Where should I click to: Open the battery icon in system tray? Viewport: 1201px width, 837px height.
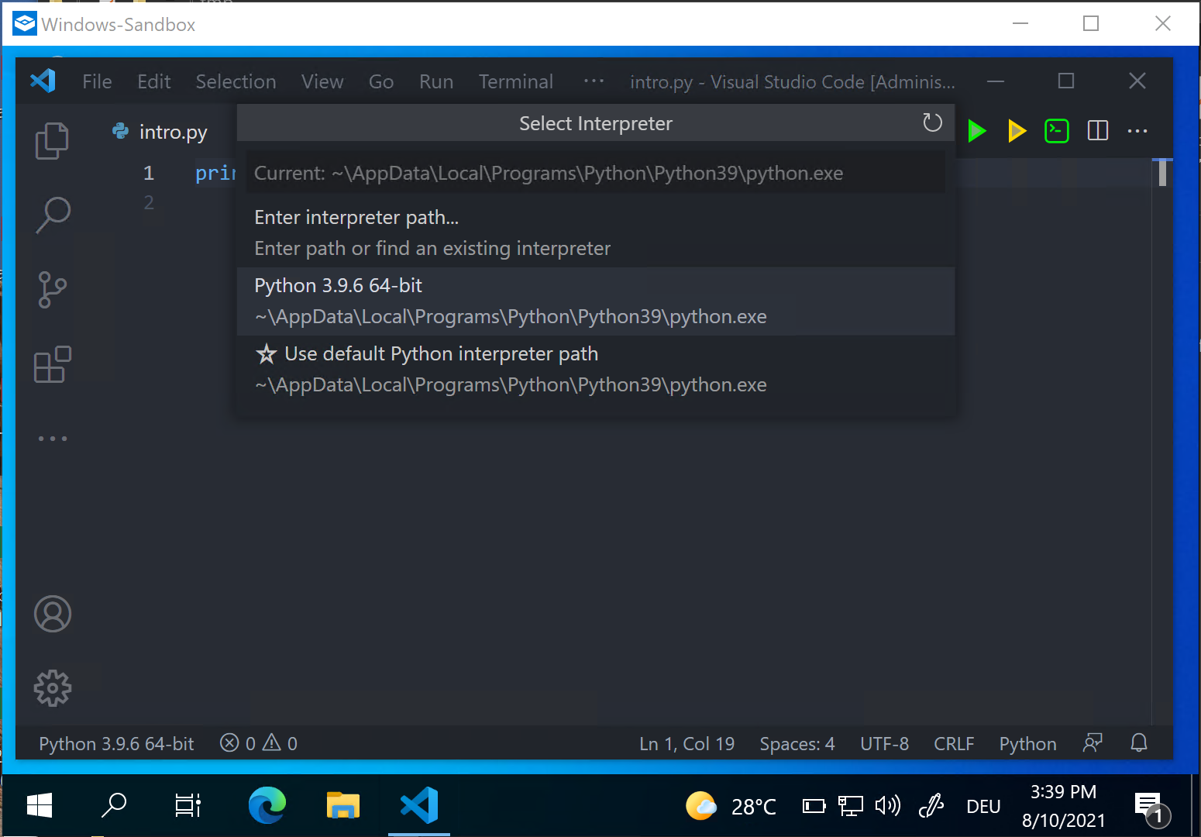(814, 806)
